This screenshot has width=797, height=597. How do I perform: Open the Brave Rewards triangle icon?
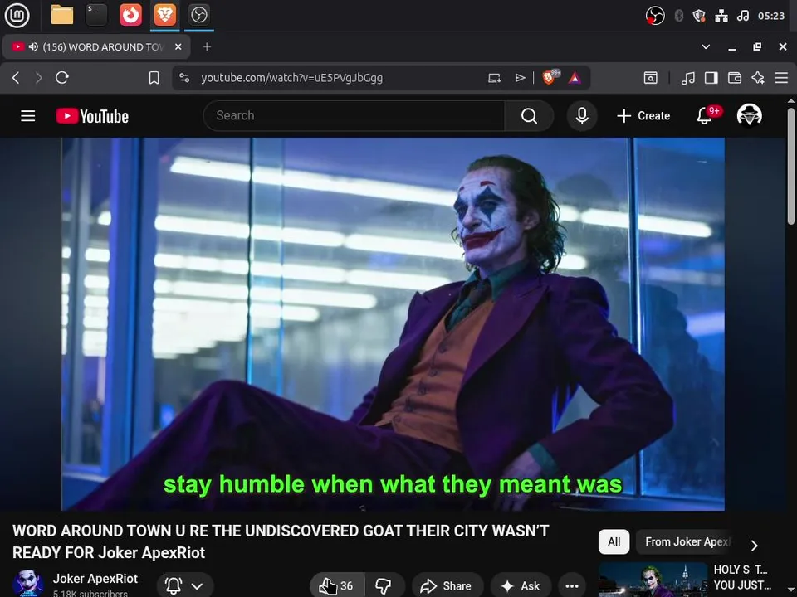(575, 78)
